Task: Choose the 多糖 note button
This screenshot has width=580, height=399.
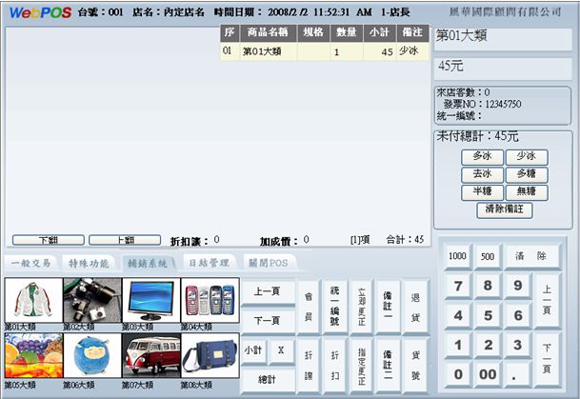Action: (527, 174)
